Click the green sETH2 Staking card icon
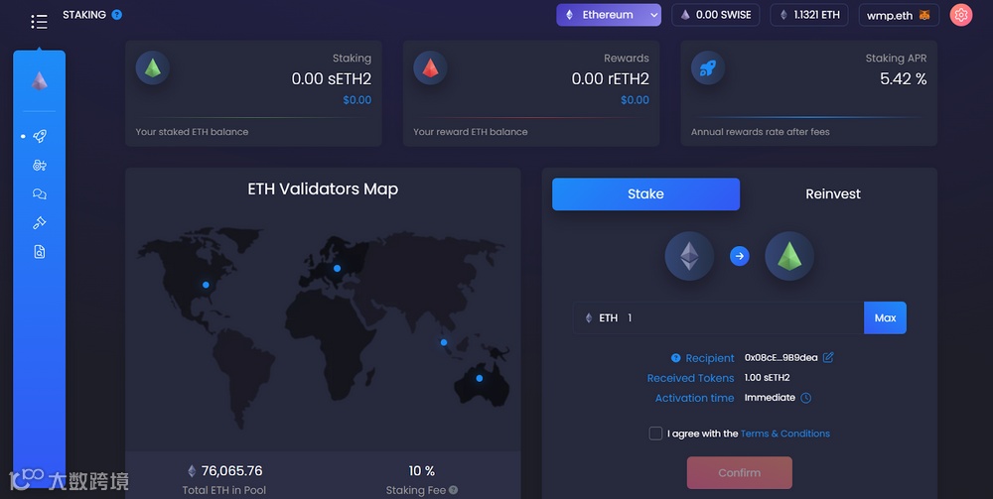Screen dimensions: 993x499 tap(153, 67)
